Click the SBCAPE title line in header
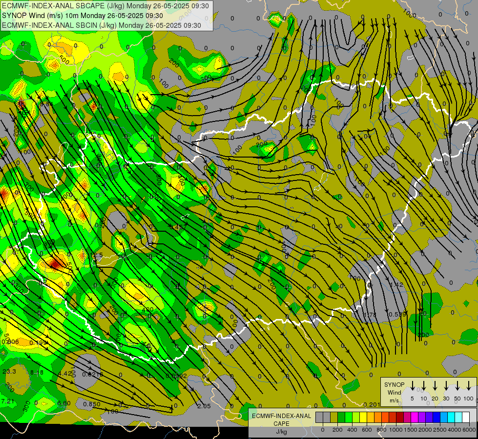The image size is (478, 439). (x=105, y=6)
